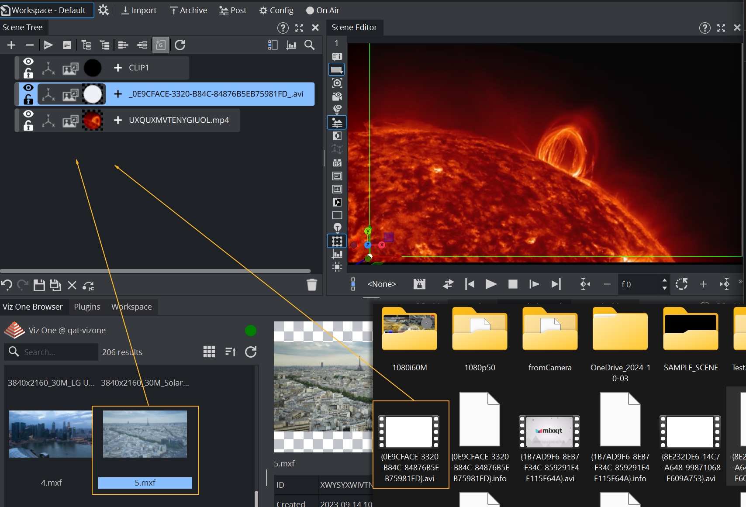Viewport: 746px width, 507px height.
Task: Toggle visibility of UXQUXMVTENYGIUOL.mp4 container
Action: tap(28, 114)
